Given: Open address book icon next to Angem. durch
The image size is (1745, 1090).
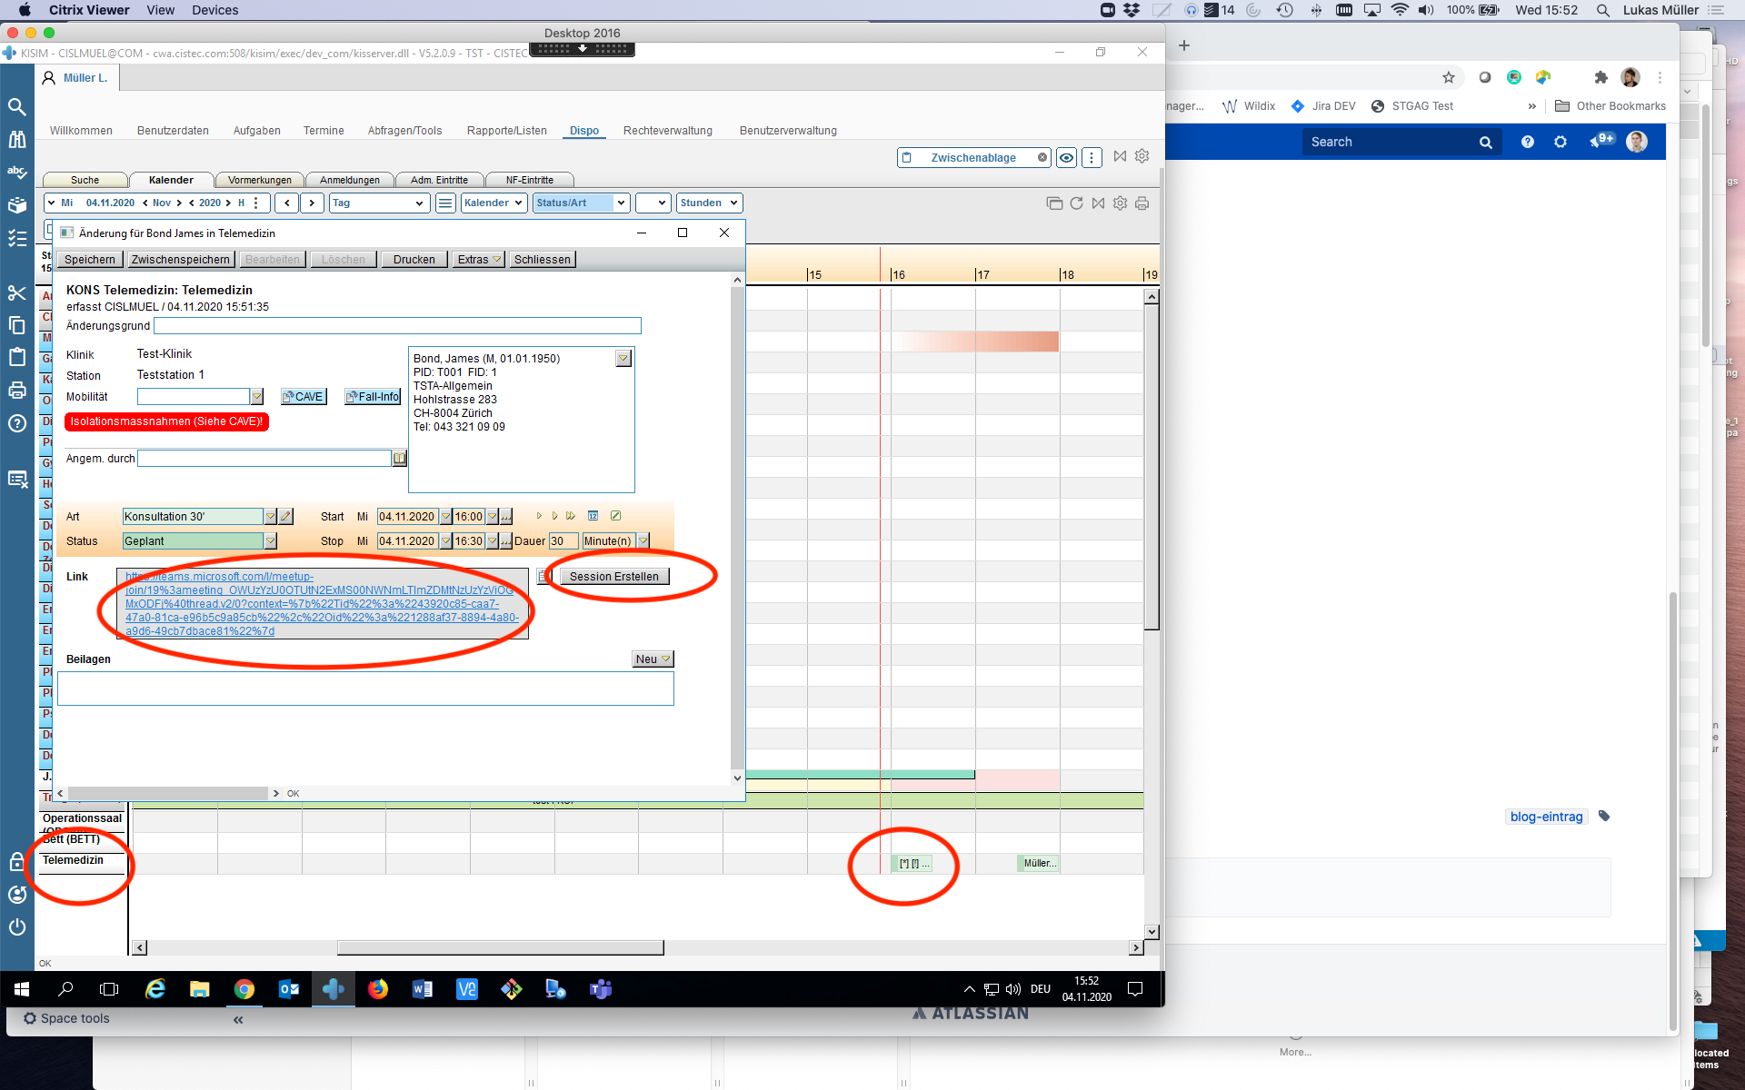Looking at the screenshot, I should [x=399, y=459].
